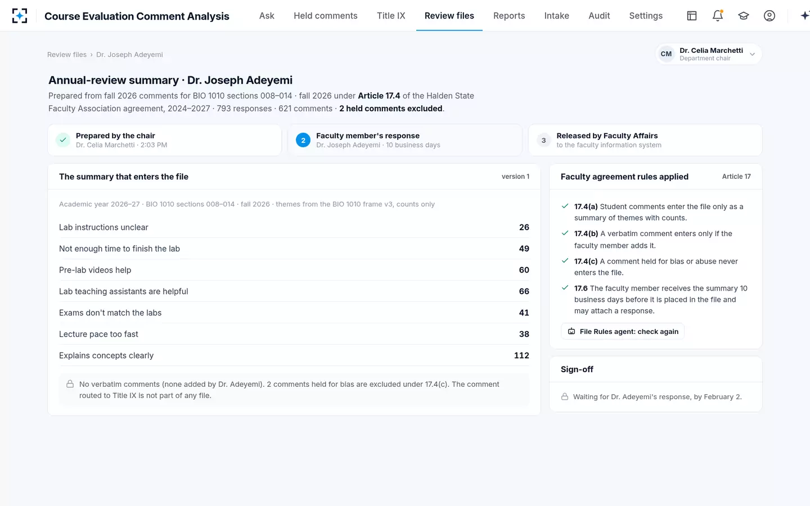The height and width of the screenshot is (506, 810).
Task: Click the lock icon in Sign-off
Action: [564, 397]
